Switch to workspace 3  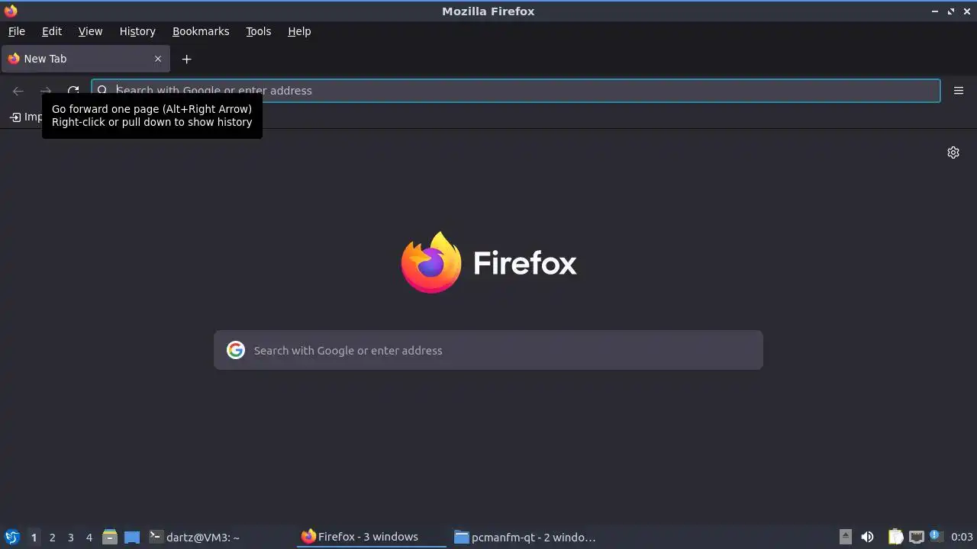tap(70, 538)
